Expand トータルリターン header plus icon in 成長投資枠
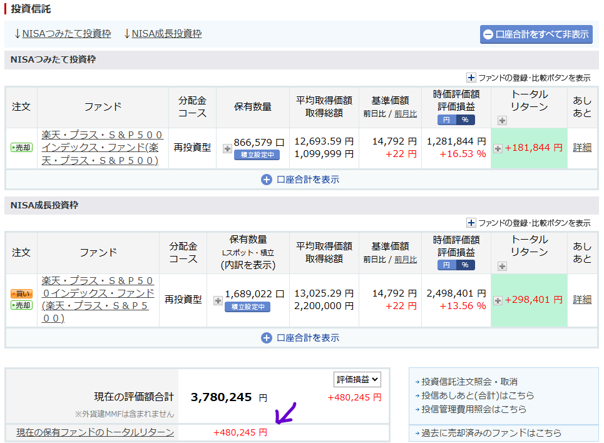Image resolution: width=604 pixels, height=443 pixels. pos(502,266)
